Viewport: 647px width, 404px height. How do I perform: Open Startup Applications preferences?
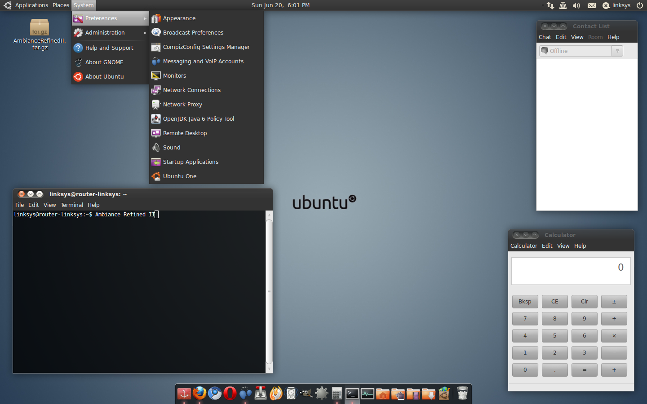tap(206, 162)
